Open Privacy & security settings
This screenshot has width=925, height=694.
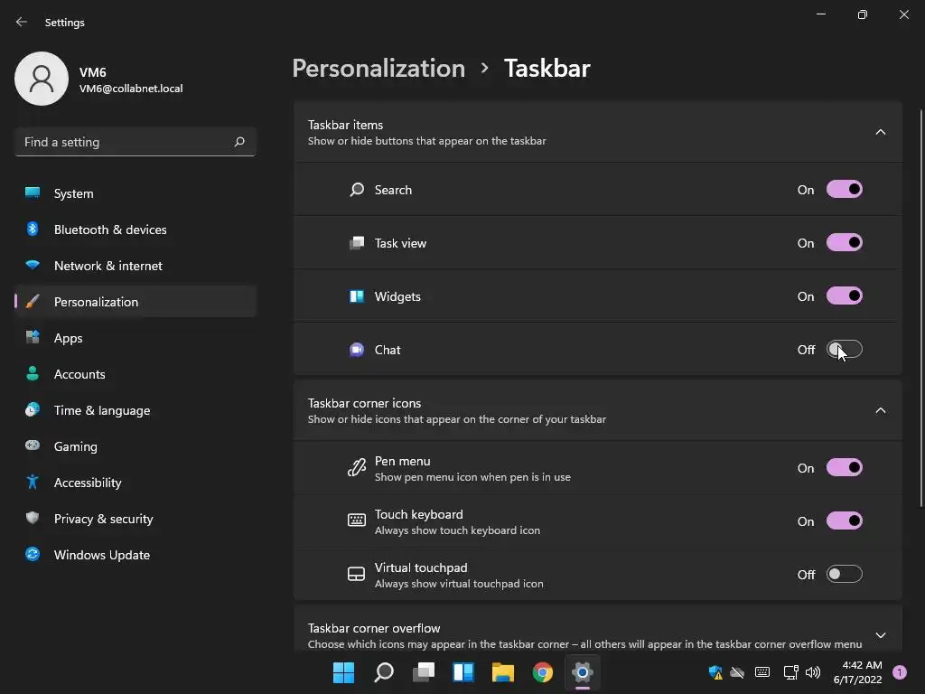coord(135,519)
